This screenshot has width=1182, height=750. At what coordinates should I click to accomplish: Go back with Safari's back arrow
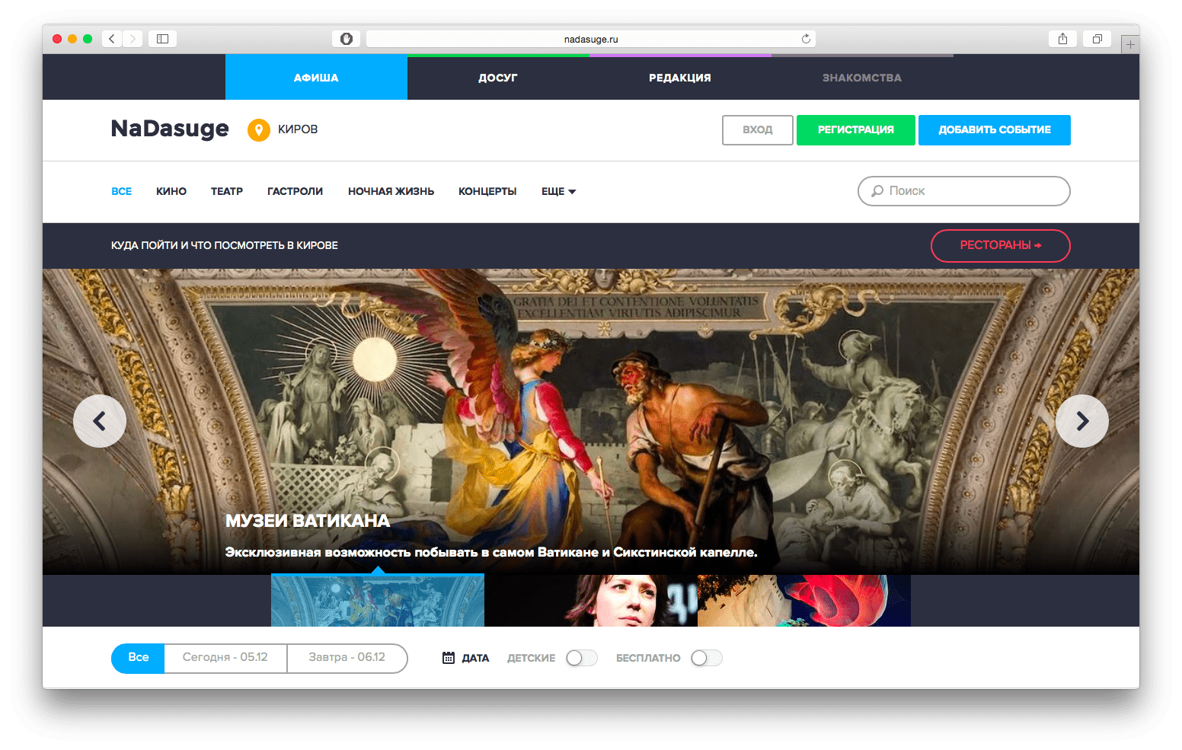[112, 39]
